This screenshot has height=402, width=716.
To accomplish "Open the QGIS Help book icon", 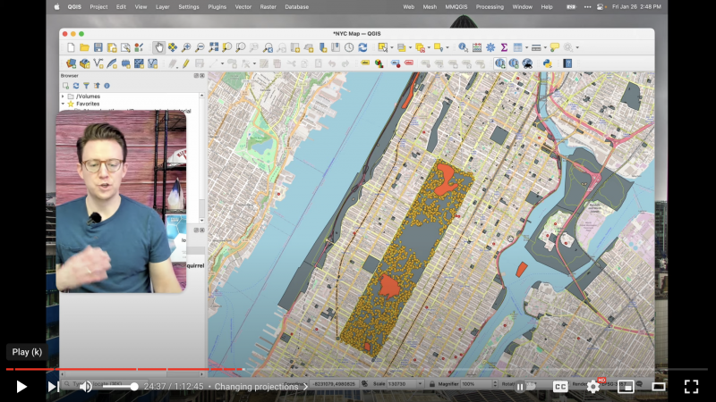I will [567, 63].
